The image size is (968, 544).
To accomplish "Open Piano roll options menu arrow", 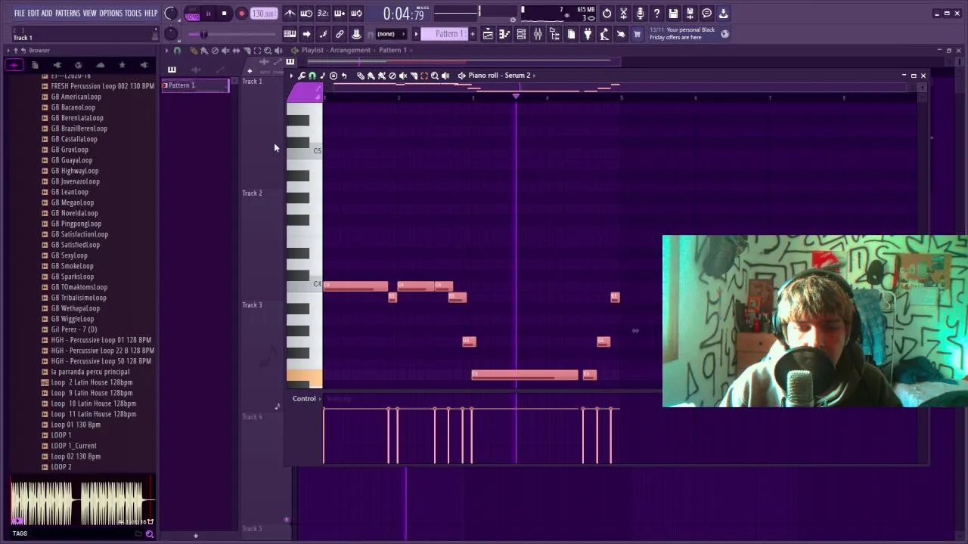I will (291, 76).
